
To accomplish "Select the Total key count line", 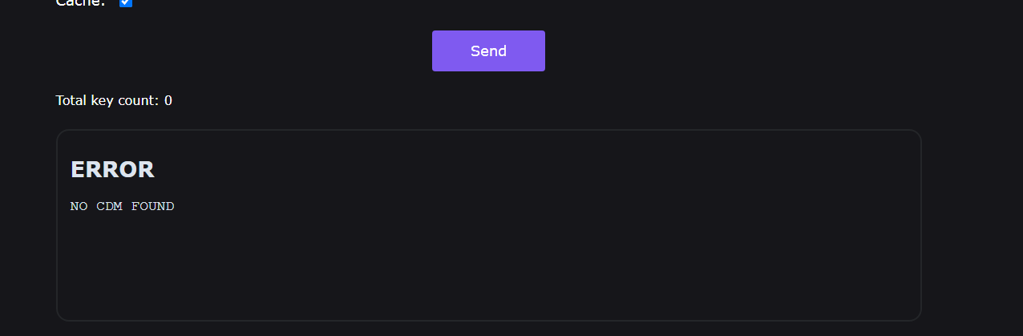I will pyautogui.click(x=114, y=100).
